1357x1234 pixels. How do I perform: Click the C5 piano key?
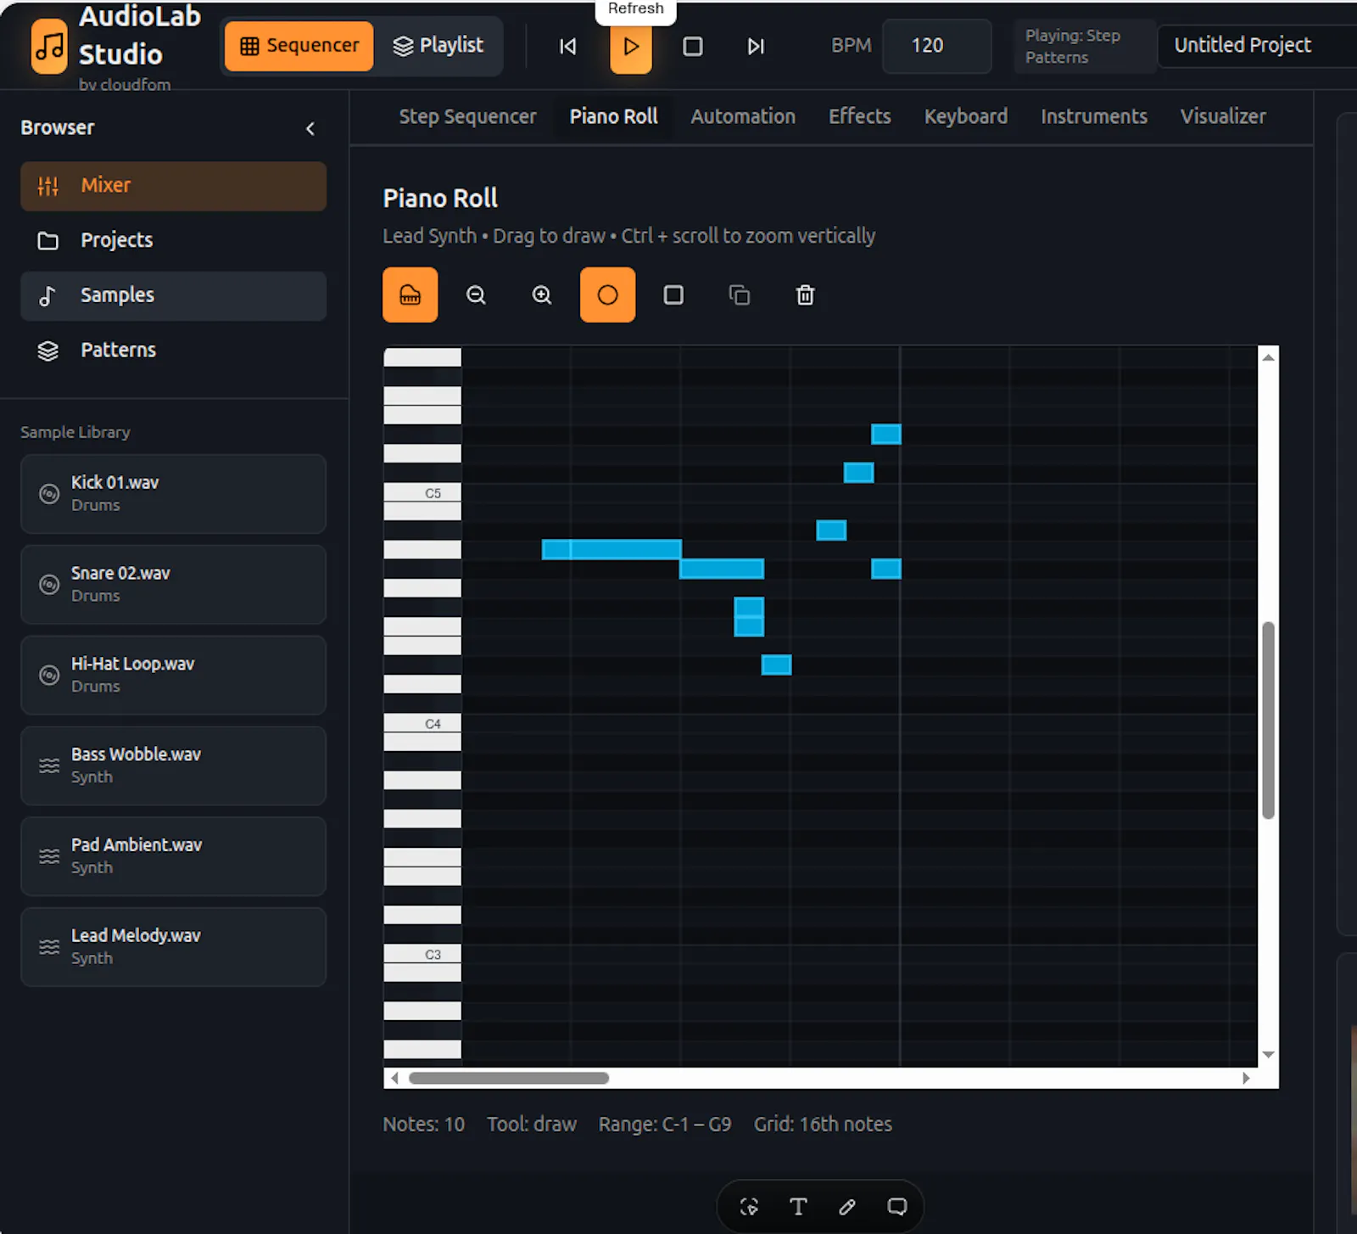coord(422,493)
